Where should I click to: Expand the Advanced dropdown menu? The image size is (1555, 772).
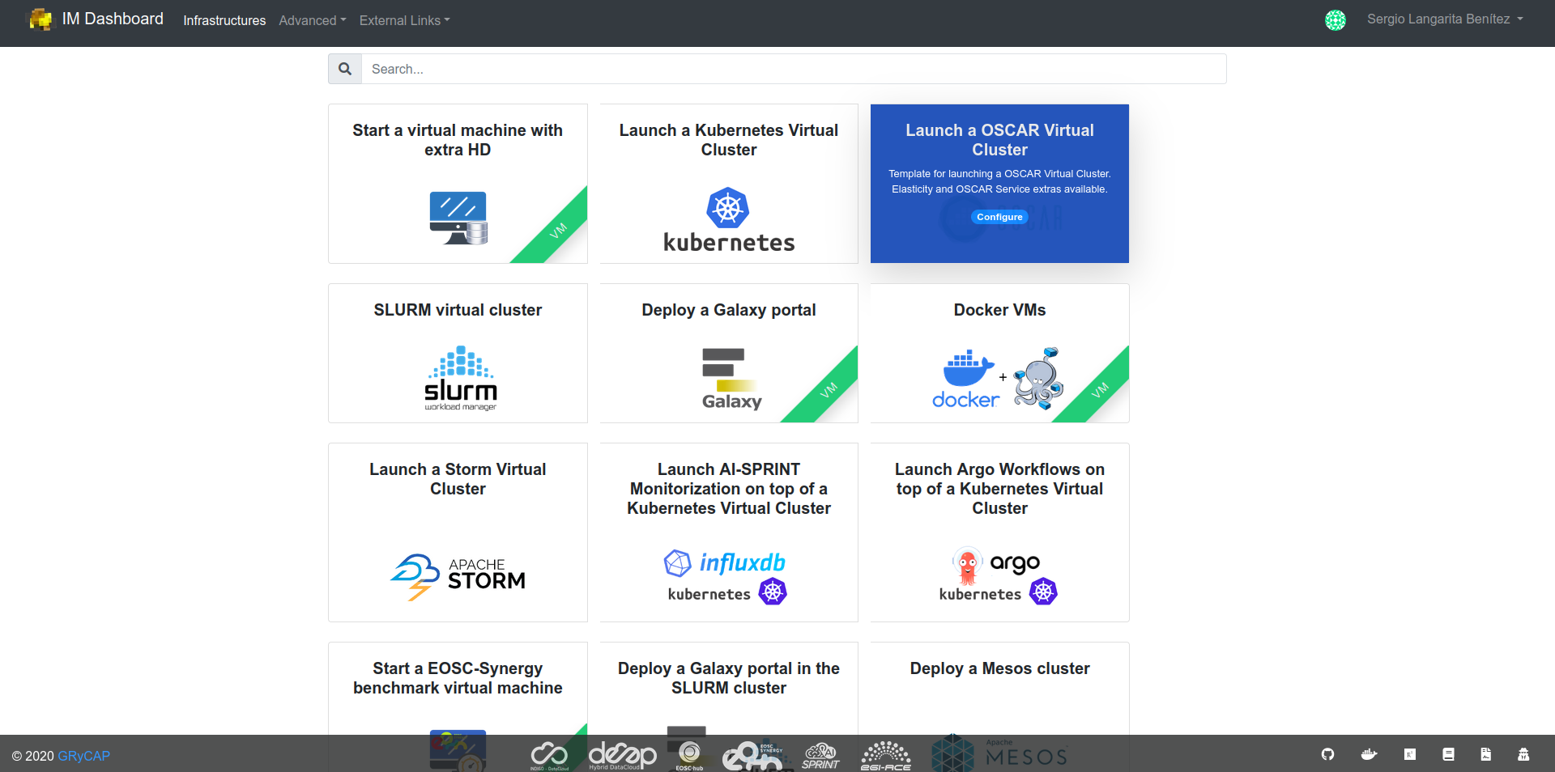pos(312,20)
